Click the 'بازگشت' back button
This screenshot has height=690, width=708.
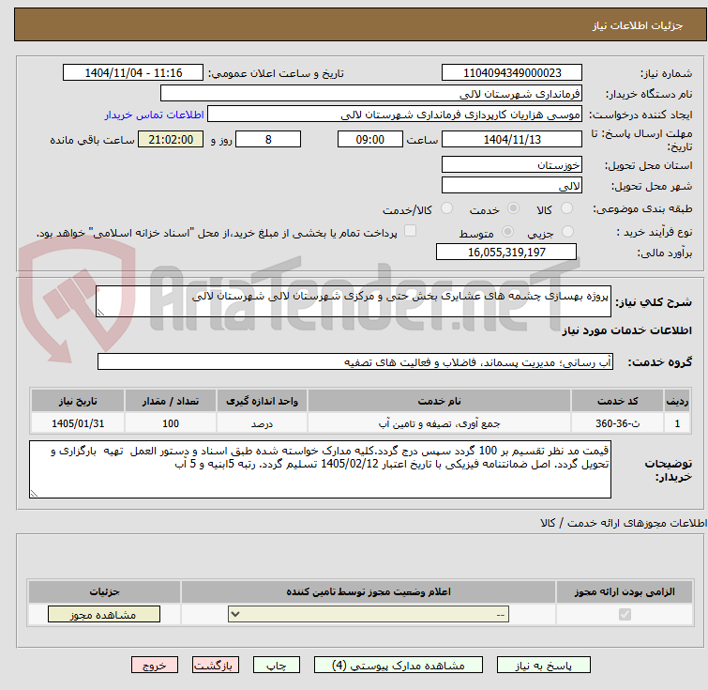216,666
